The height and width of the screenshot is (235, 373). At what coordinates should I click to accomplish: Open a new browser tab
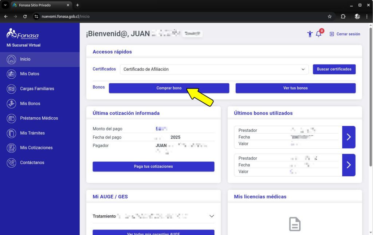click(x=78, y=5)
